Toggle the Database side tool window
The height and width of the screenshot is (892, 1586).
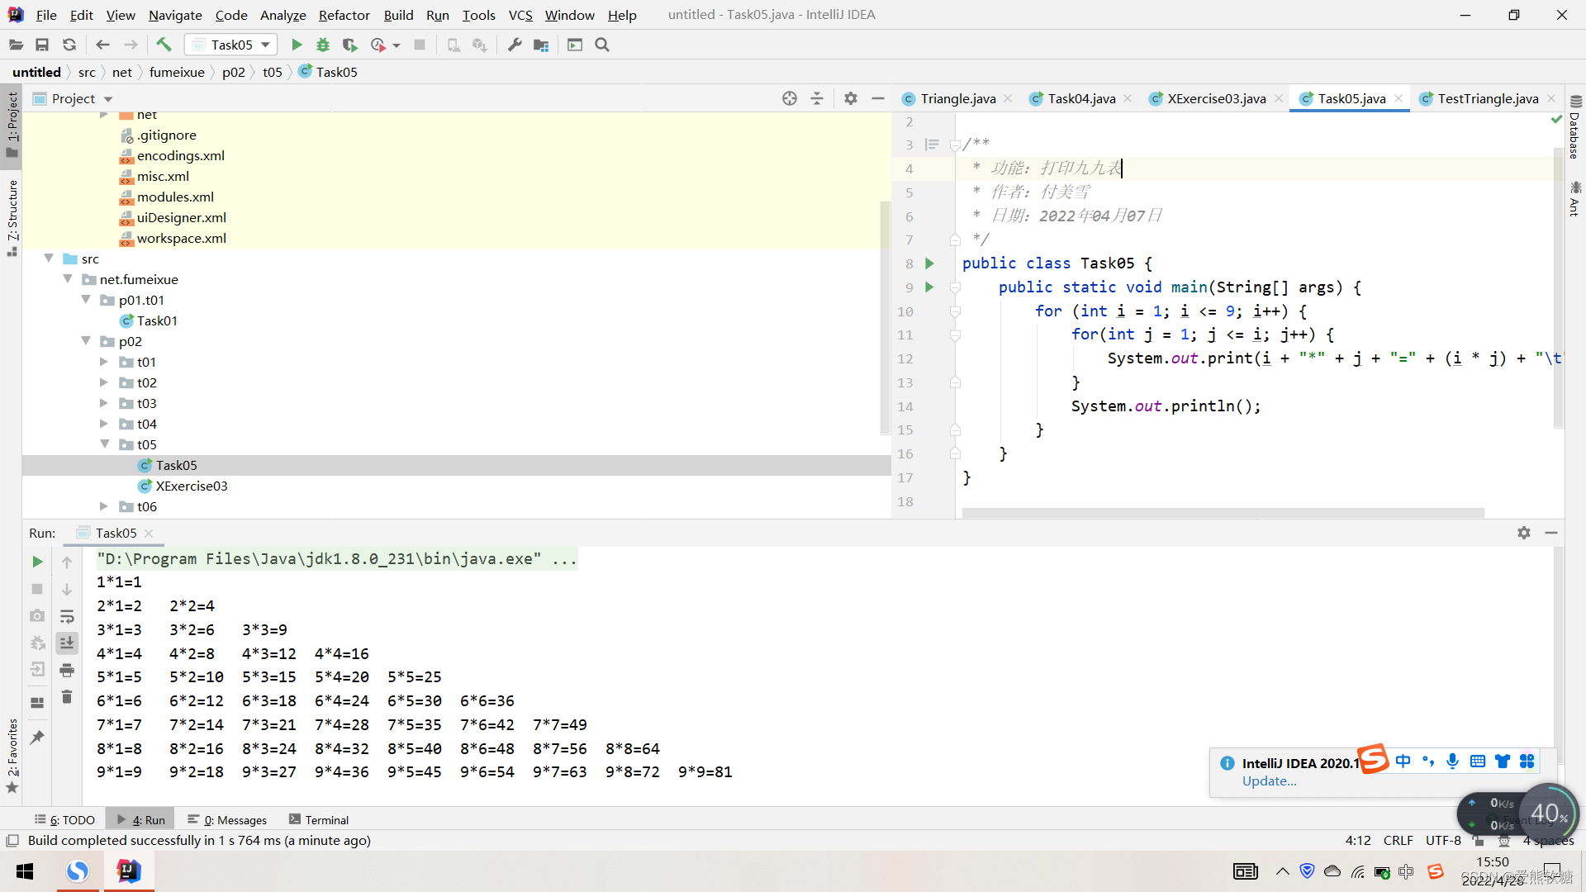pos(1574,128)
